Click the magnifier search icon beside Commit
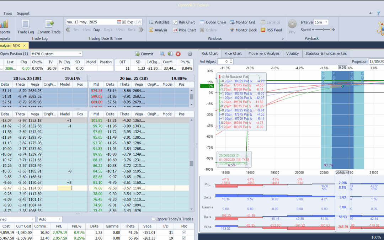 162,54
